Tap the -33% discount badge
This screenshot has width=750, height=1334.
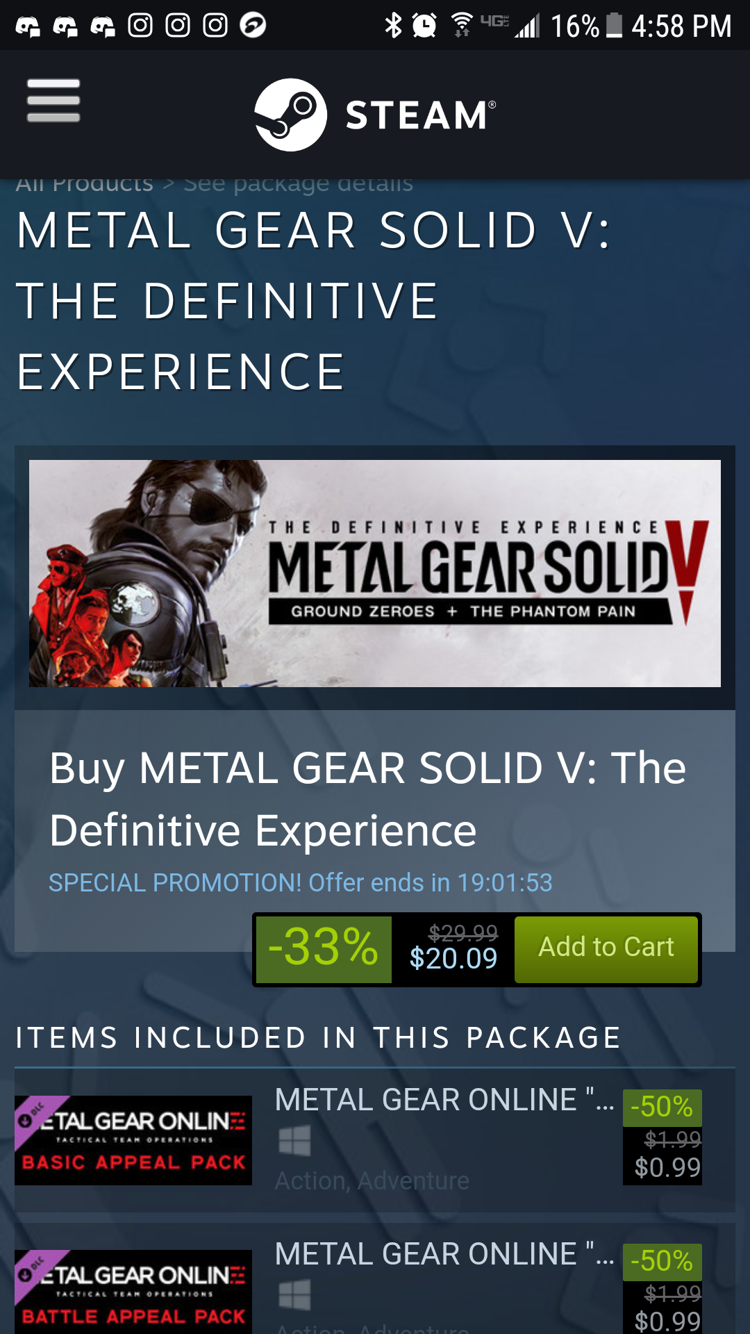[x=324, y=948]
